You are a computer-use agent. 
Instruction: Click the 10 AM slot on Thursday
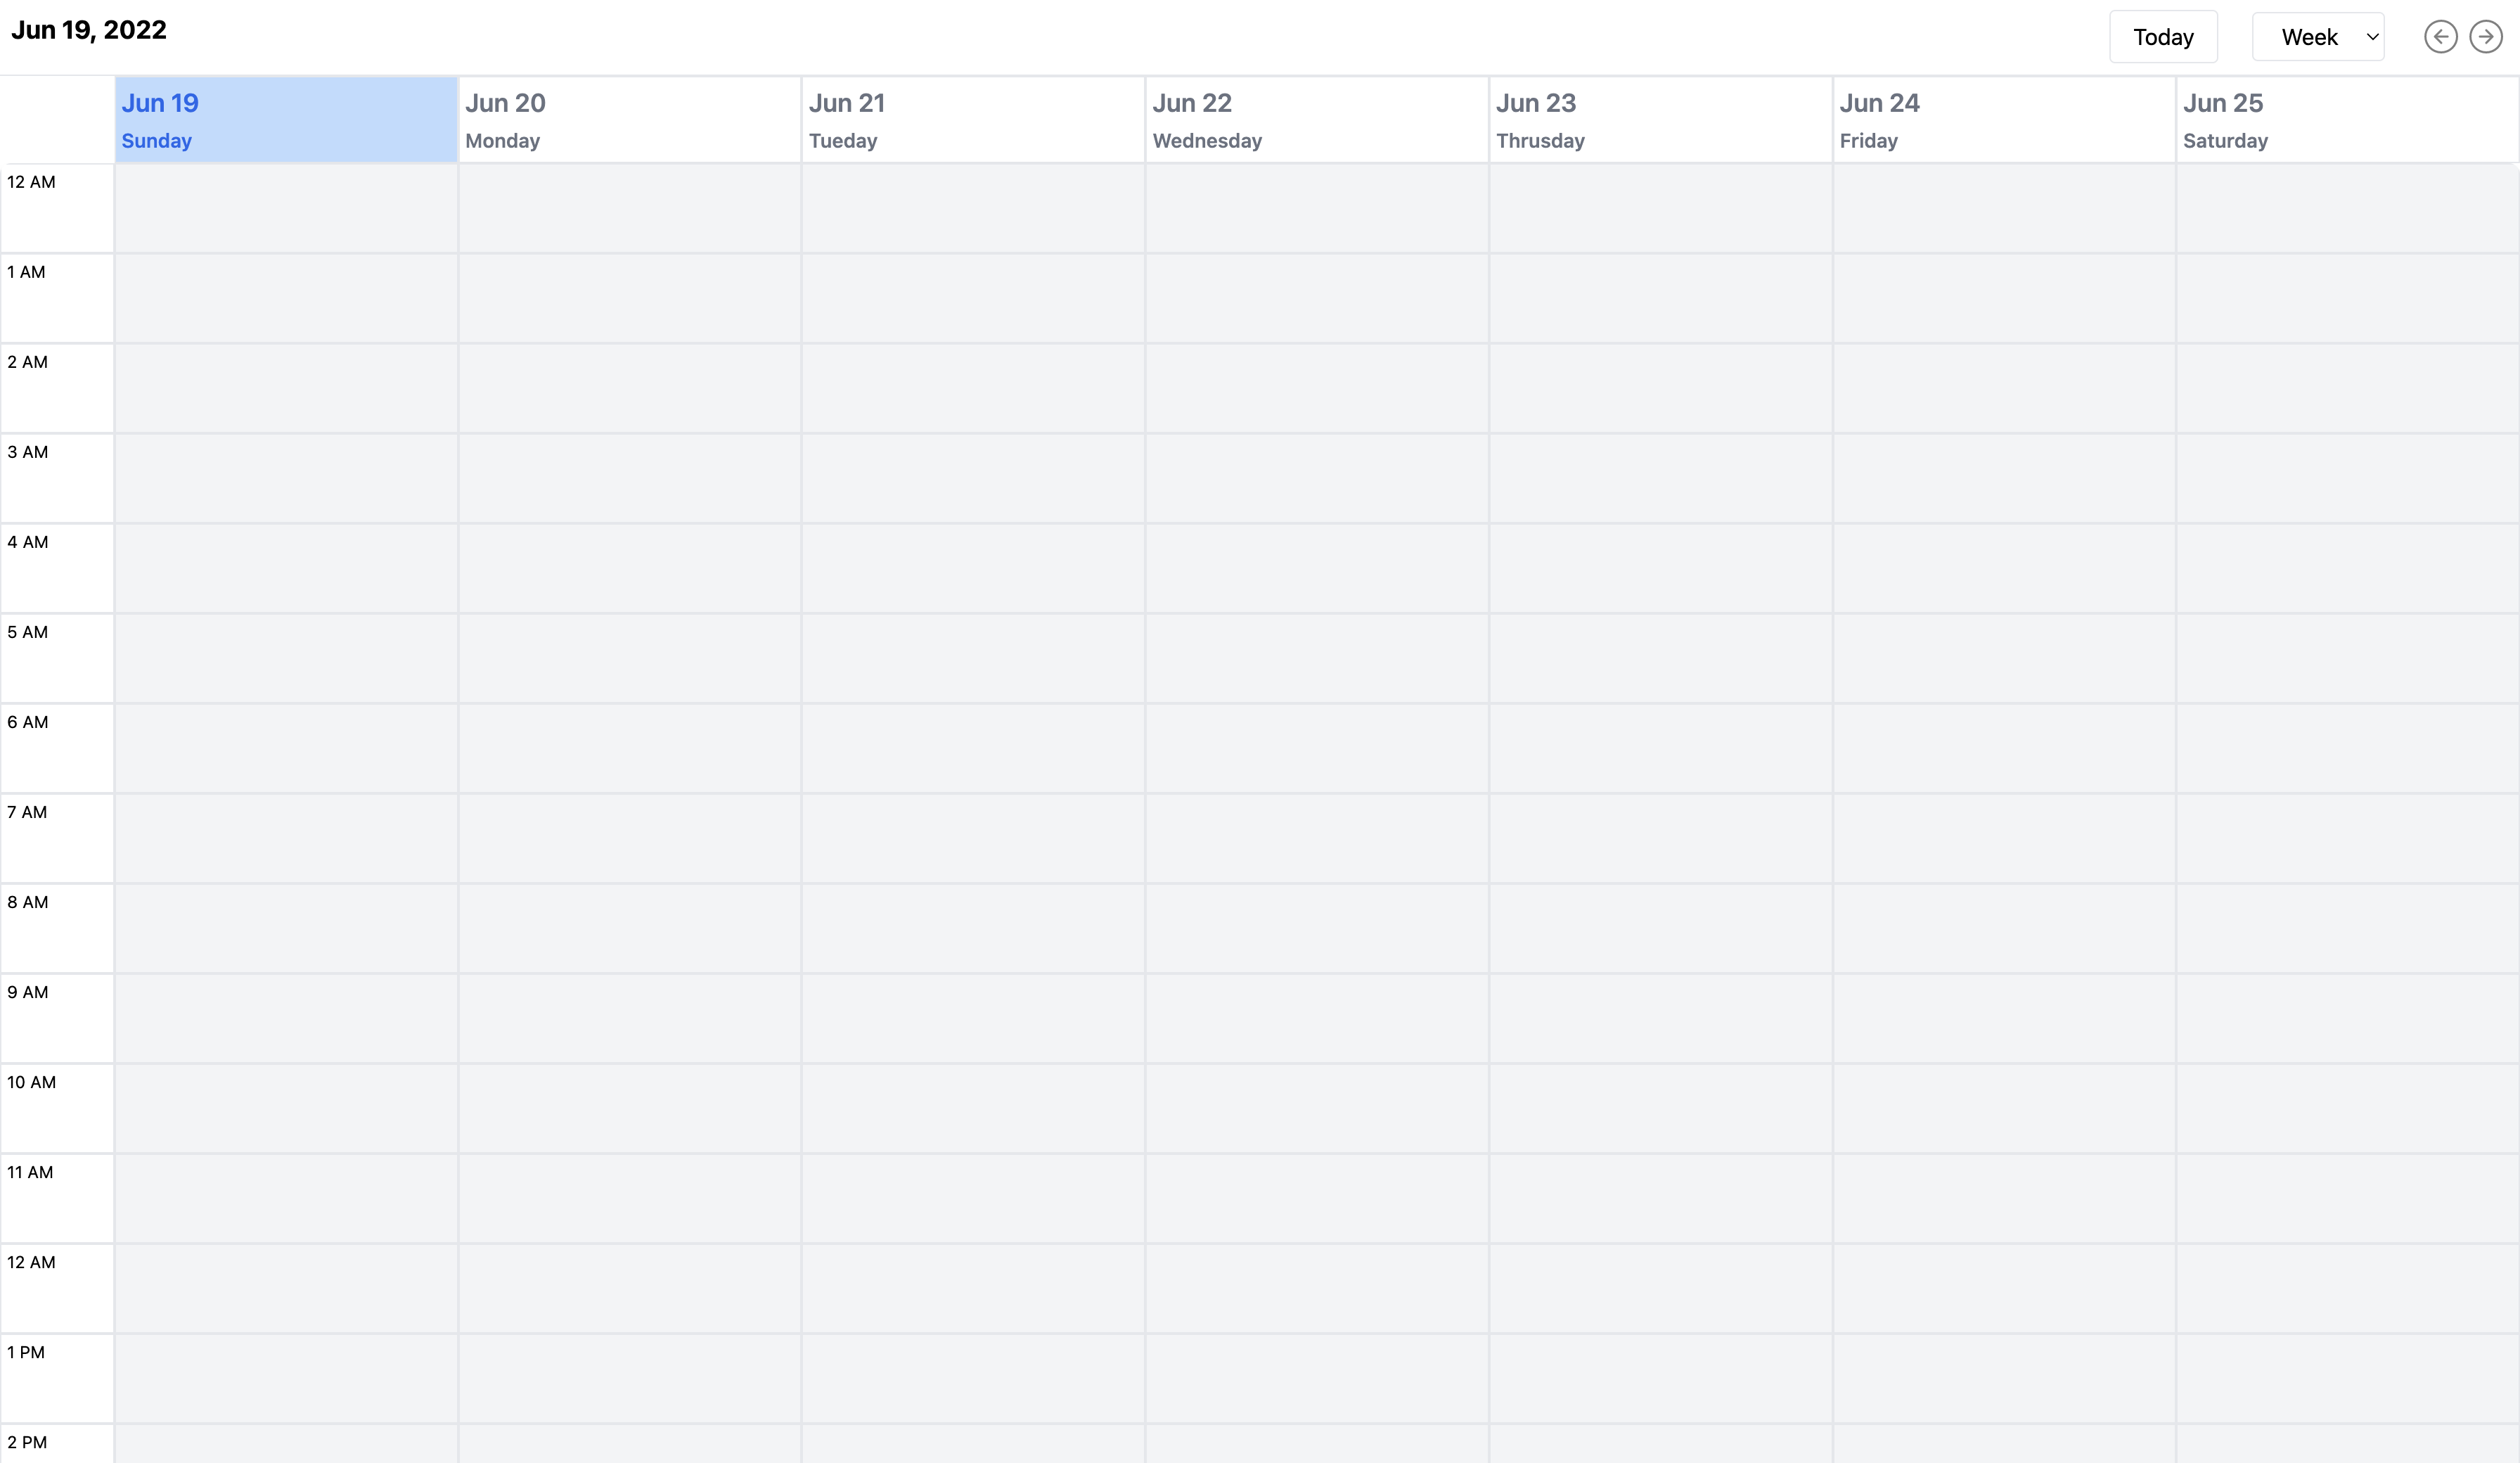click(1660, 1108)
